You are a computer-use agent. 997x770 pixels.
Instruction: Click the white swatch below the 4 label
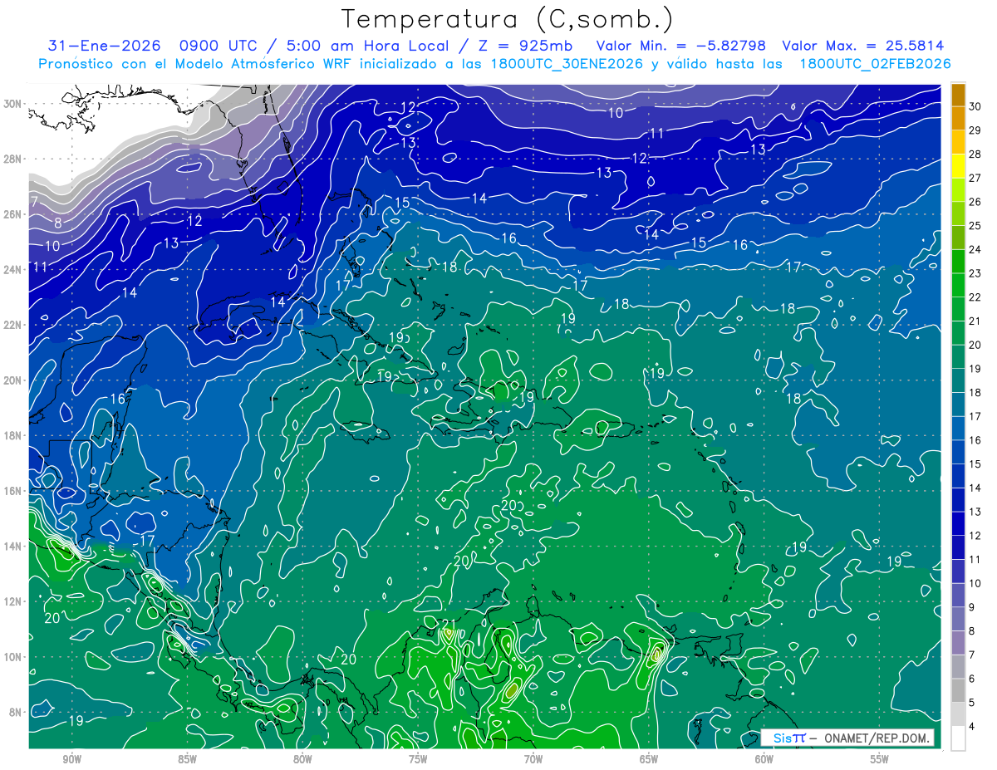point(958,738)
